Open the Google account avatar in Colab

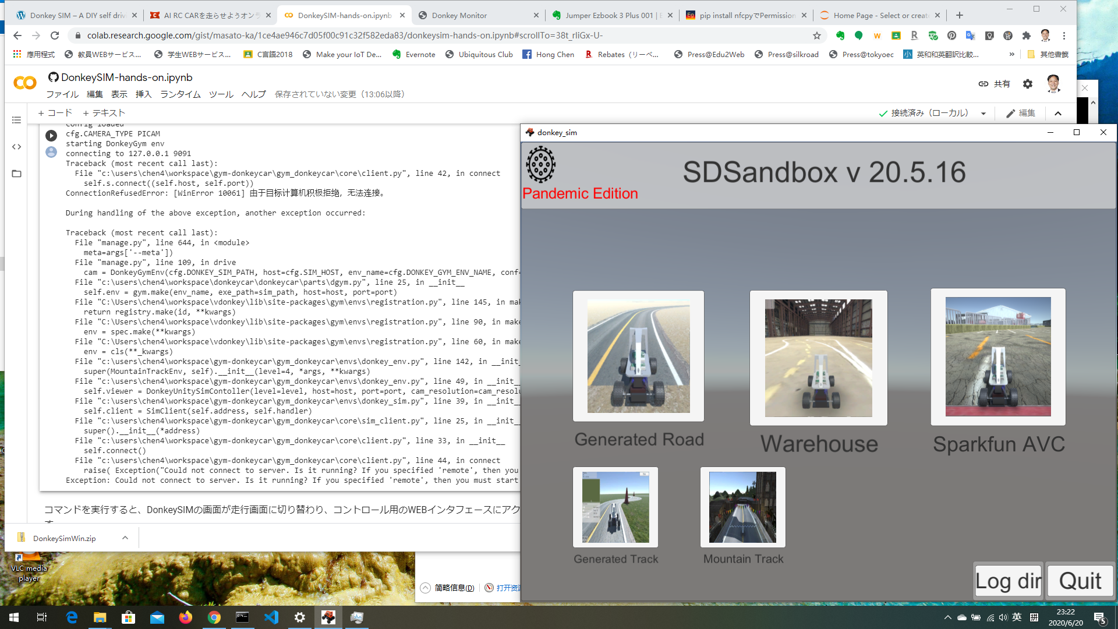(1053, 84)
